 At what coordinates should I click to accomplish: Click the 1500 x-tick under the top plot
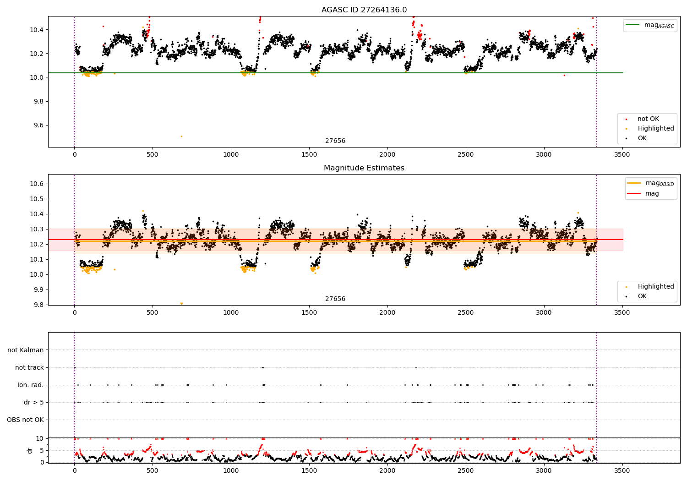[309, 155]
